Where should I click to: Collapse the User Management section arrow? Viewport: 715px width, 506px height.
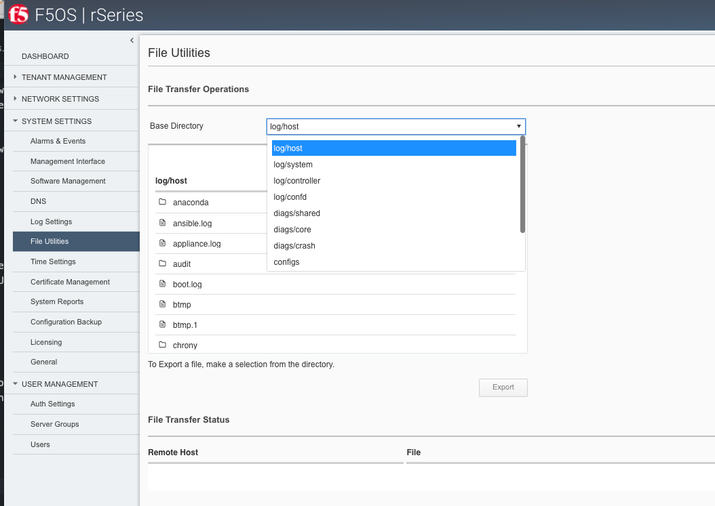[x=15, y=384]
